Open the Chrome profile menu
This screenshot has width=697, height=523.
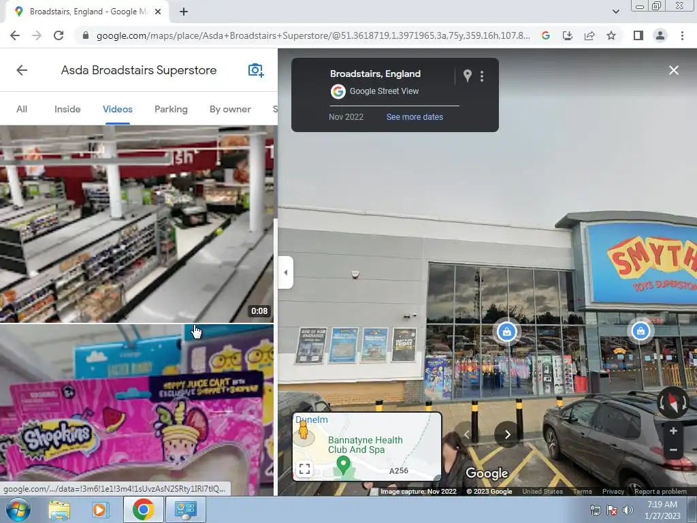pyautogui.click(x=660, y=35)
